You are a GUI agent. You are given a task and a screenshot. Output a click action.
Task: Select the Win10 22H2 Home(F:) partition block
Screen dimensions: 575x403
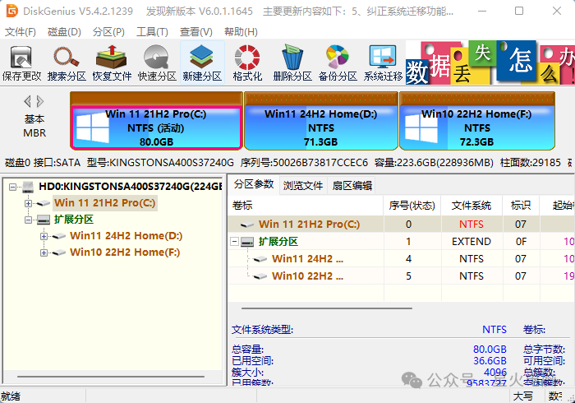point(476,121)
